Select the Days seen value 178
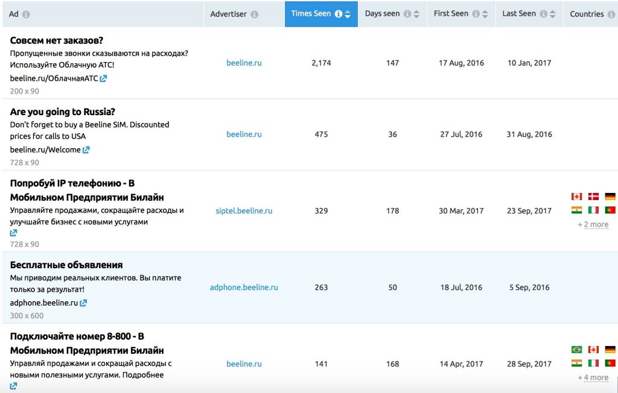618x393 pixels. click(392, 211)
